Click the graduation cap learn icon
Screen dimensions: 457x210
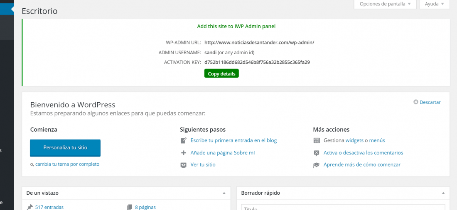(x=317, y=165)
